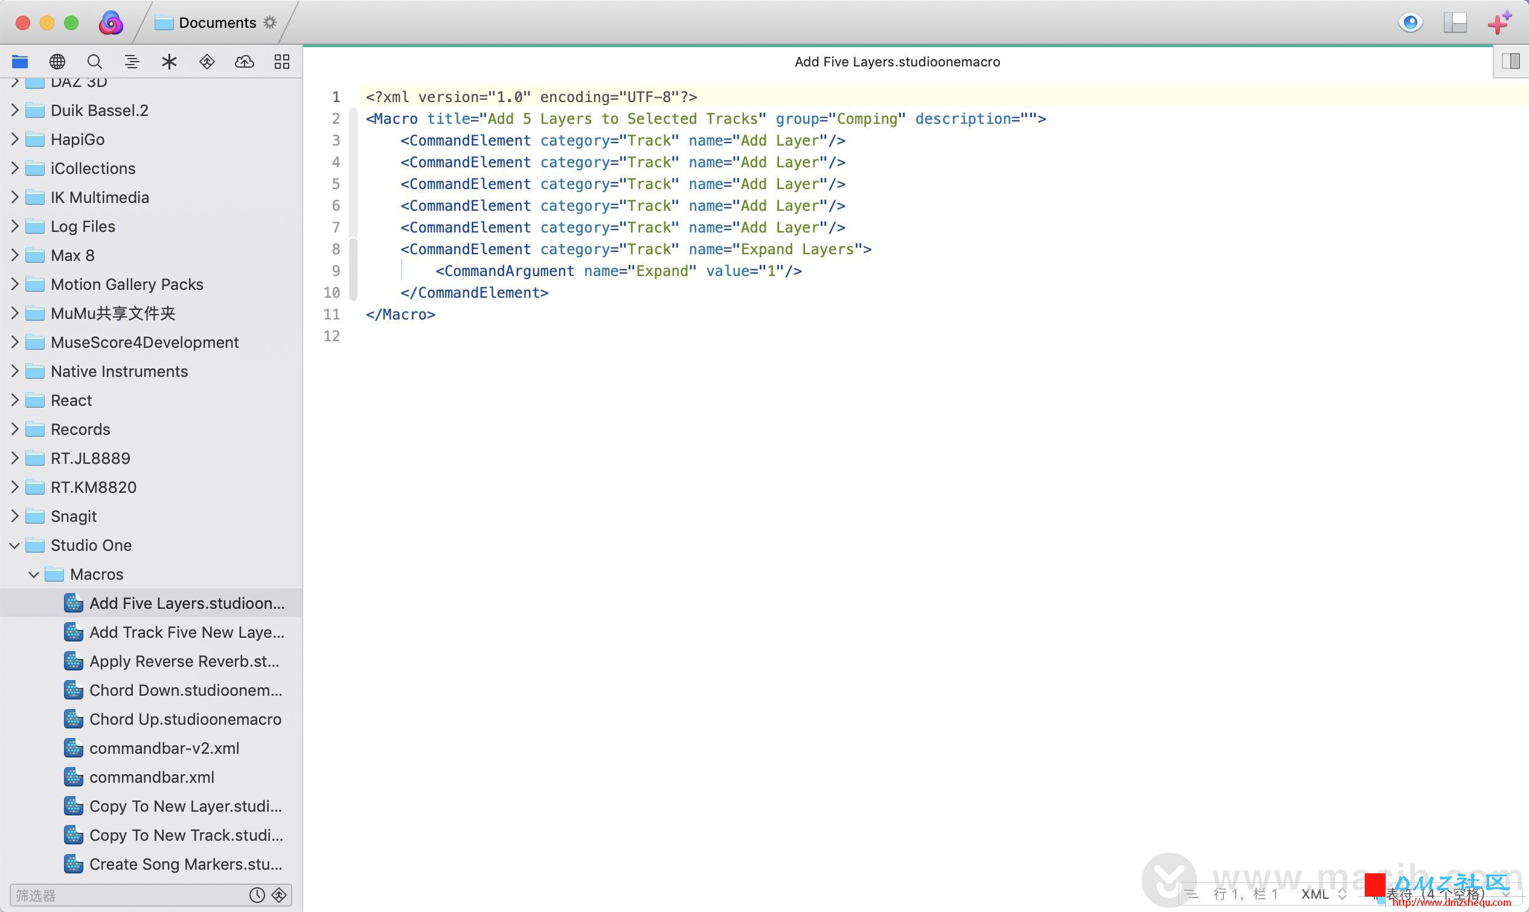Click line number 1 in the gutter
The height and width of the screenshot is (912, 1529).
(335, 97)
